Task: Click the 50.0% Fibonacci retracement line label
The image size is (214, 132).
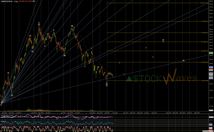Action: [204, 42]
